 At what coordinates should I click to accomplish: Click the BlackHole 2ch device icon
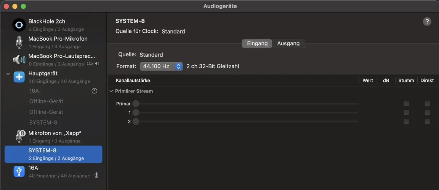[19, 25]
